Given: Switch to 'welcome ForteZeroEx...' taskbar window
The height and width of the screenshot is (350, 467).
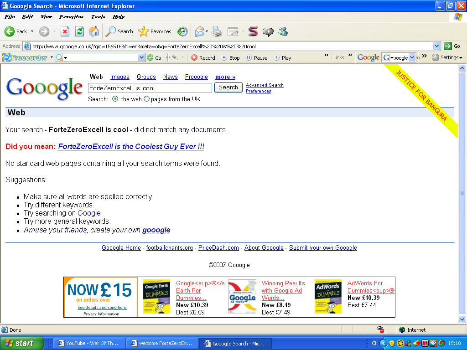Looking at the screenshot, I should pyautogui.click(x=162, y=343).
